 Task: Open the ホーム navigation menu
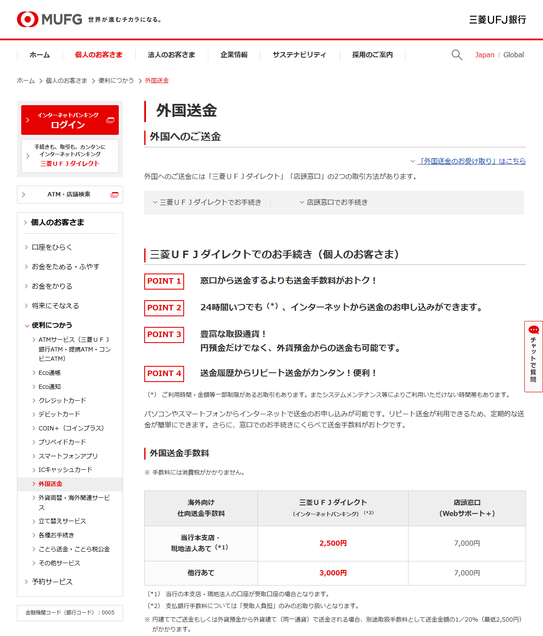(40, 55)
